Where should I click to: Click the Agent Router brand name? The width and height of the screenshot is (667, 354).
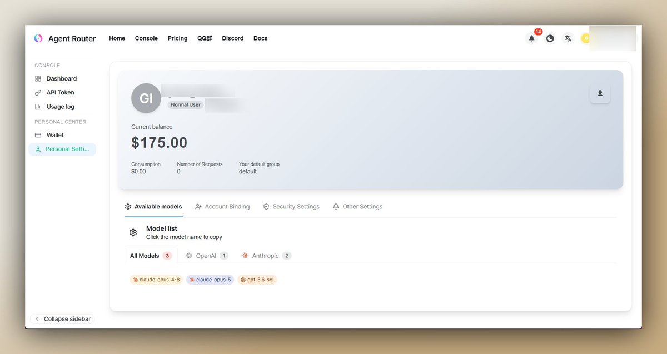click(x=72, y=39)
